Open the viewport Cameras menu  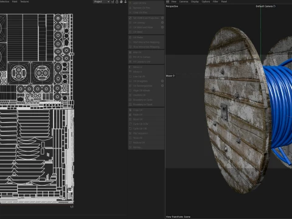click(x=184, y=2)
